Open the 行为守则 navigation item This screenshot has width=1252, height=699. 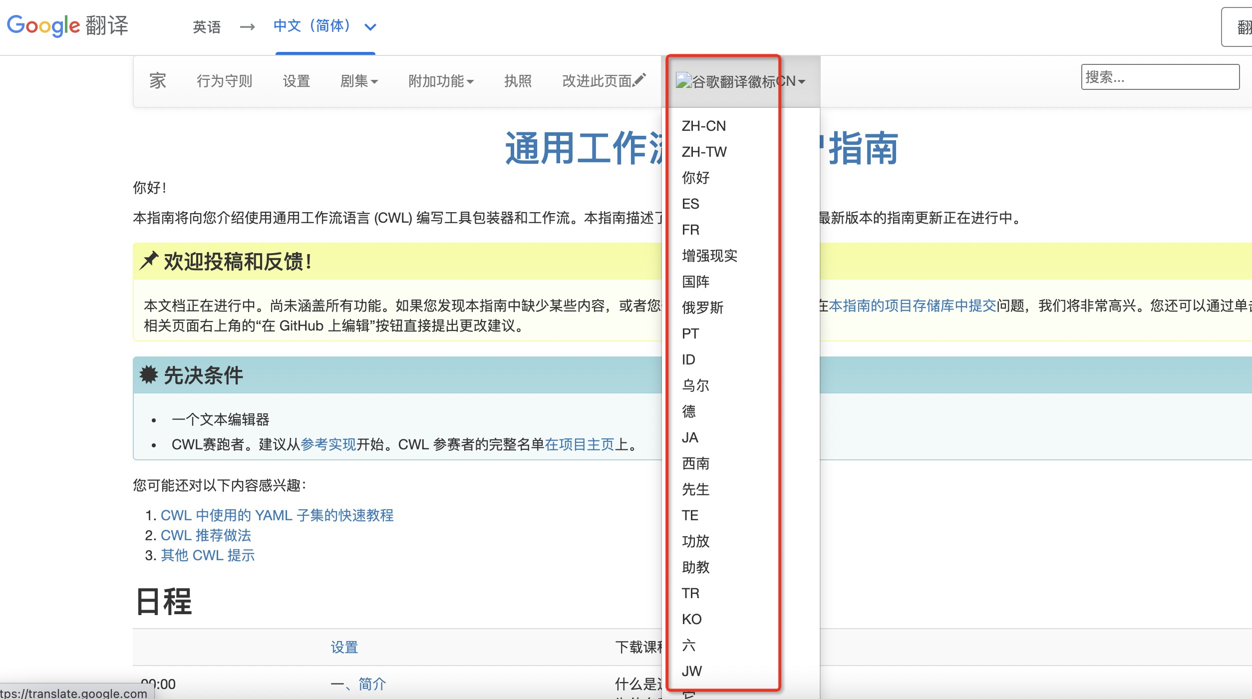[x=225, y=81]
